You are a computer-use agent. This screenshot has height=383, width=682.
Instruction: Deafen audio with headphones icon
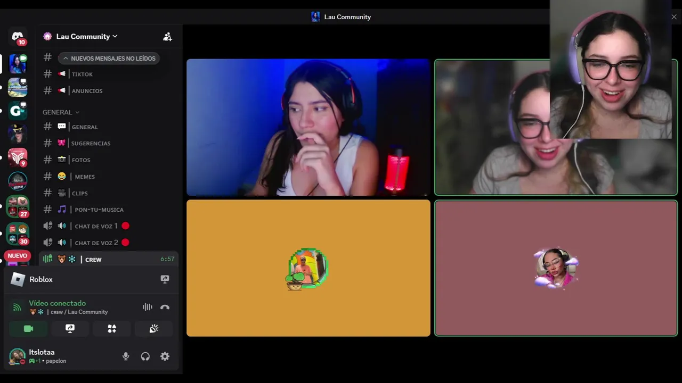pos(145,356)
